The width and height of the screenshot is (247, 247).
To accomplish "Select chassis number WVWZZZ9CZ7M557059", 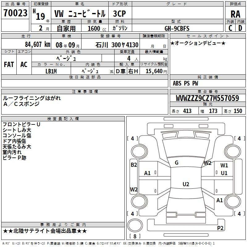I will (207, 98).
